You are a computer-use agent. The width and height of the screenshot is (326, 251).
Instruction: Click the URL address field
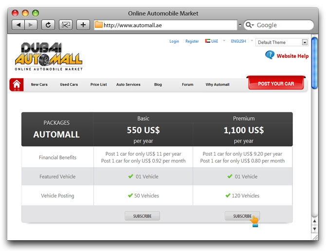coord(166,25)
